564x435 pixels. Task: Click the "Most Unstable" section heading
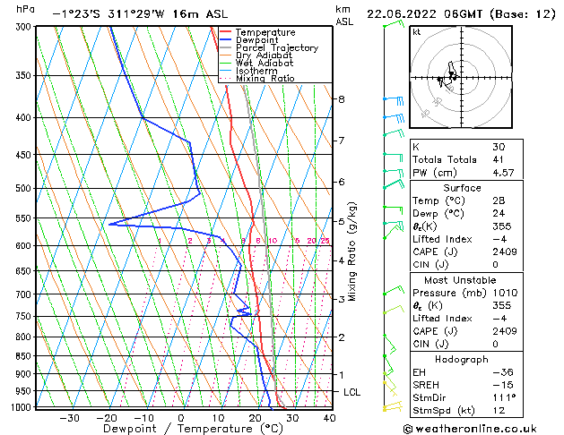point(460,280)
